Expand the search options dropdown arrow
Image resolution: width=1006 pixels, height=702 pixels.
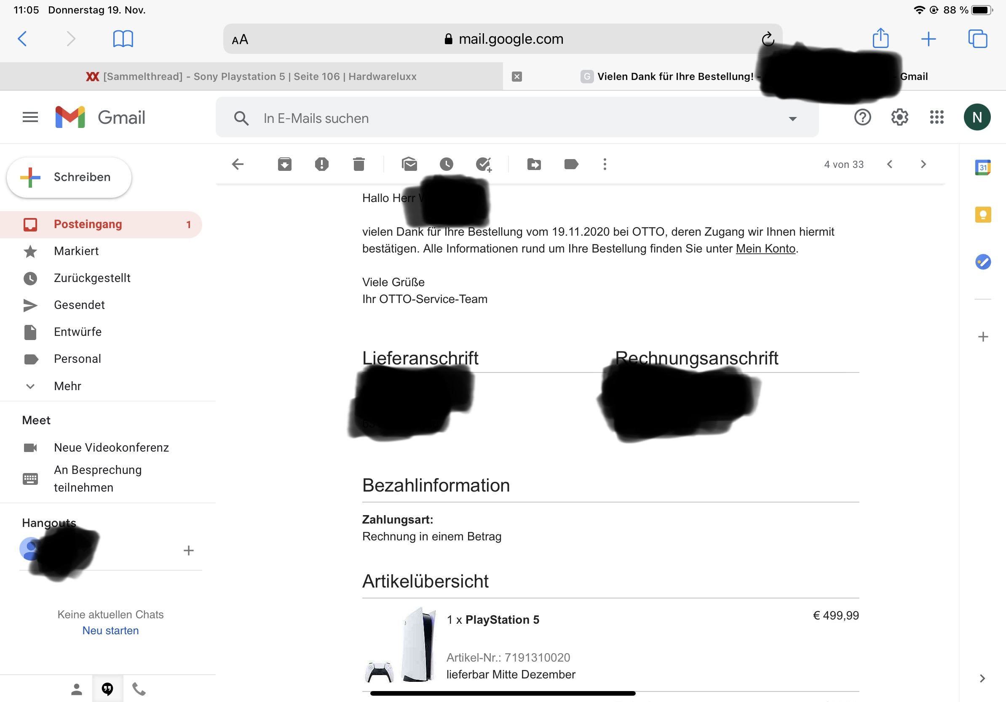(792, 119)
